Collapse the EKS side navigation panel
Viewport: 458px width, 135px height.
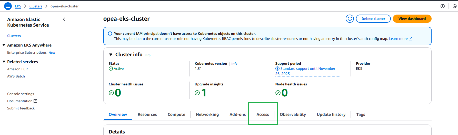coord(64,19)
